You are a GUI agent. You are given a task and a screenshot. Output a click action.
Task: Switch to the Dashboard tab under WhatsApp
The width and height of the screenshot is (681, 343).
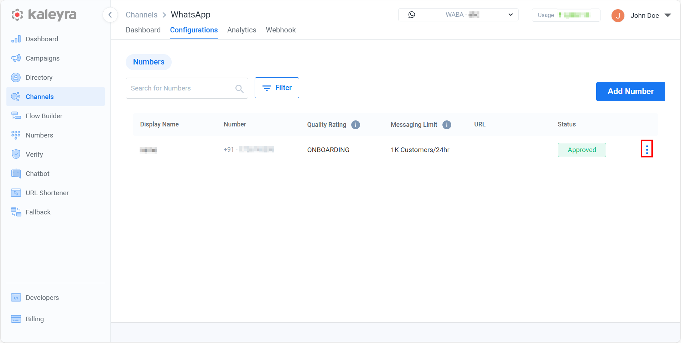click(143, 30)
